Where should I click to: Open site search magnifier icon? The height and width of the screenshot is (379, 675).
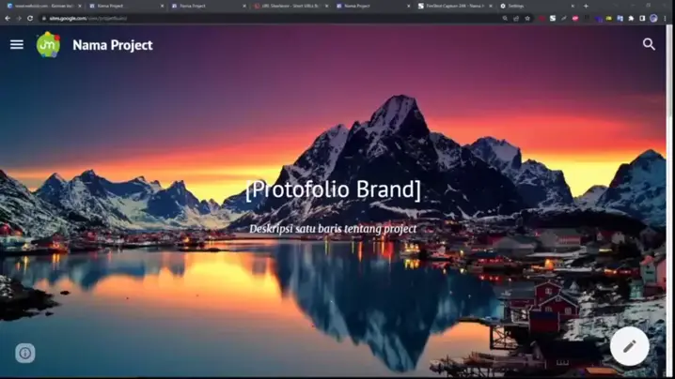(x=649, y=44)
